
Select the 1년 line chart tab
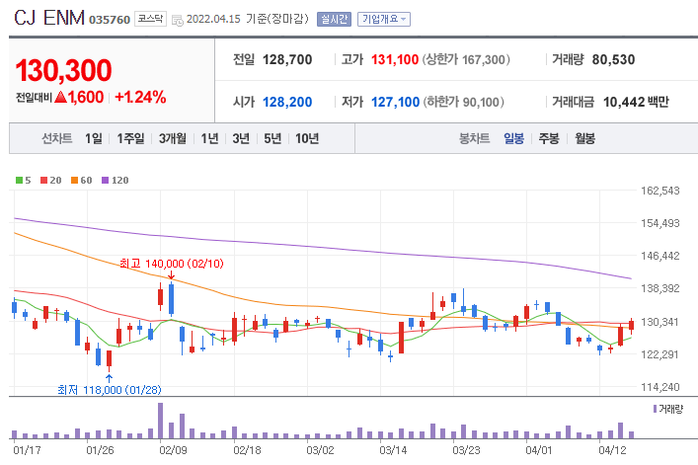(x=209, y=138)
